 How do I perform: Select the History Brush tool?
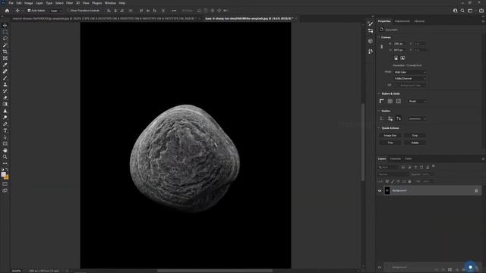pyautogui.click(x=5, y=91)
